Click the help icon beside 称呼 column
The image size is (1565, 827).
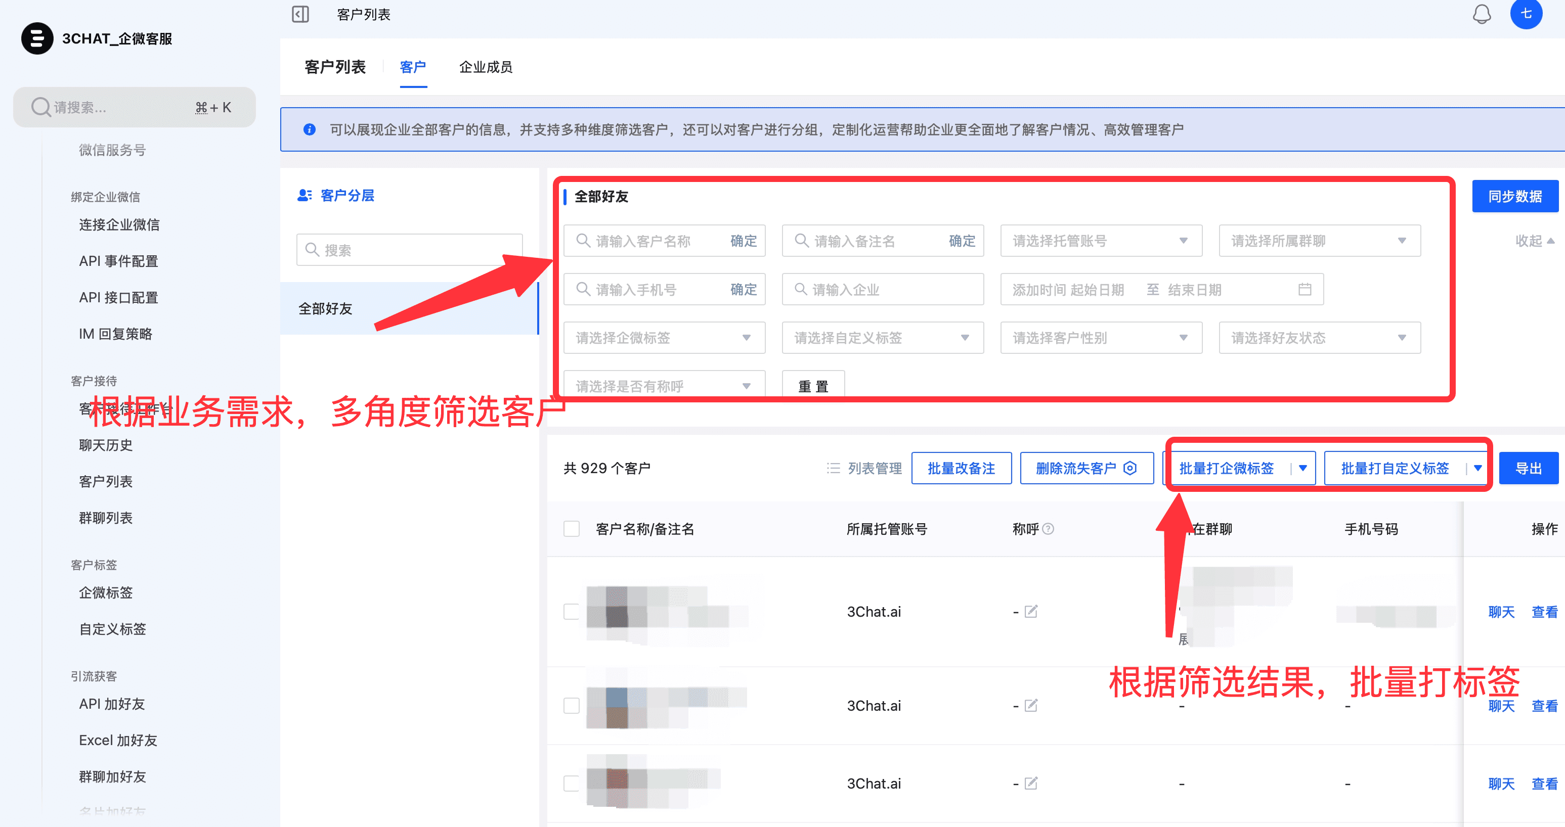[x=1048, y=529]
